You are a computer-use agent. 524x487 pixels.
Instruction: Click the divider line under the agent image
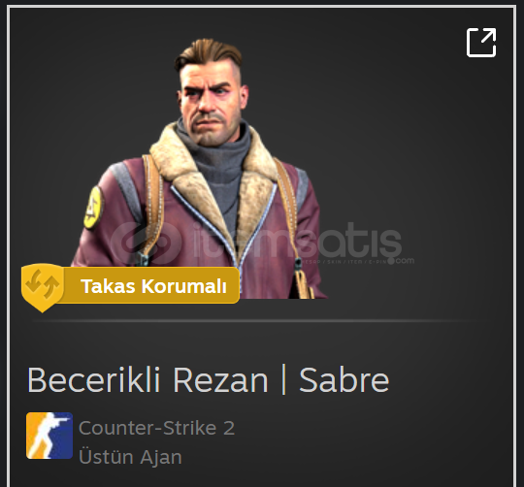coord(261,321)
